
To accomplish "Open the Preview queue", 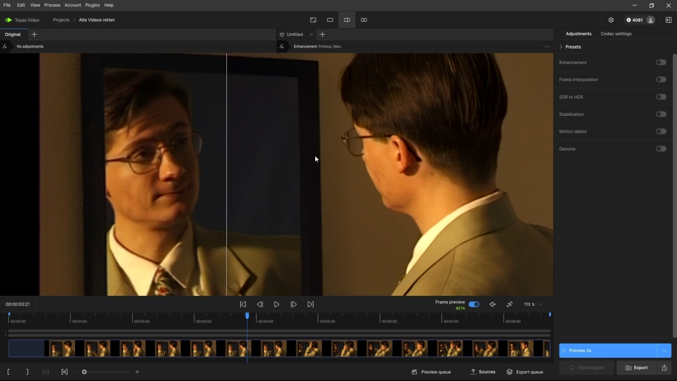I will tap(431, 372).
